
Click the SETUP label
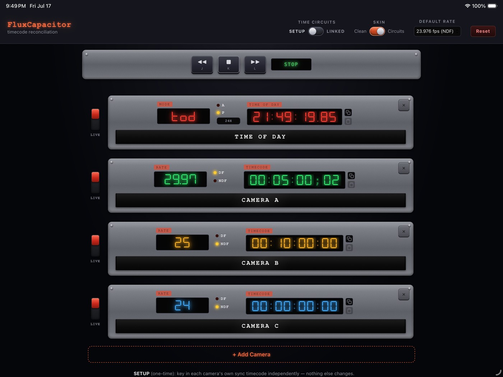[x=297, y=31]
